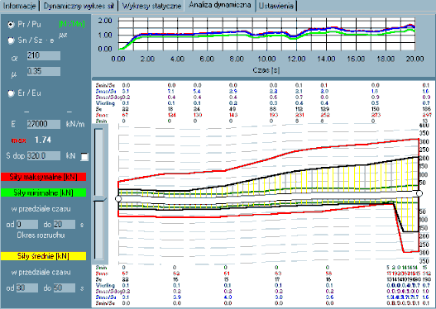Viewport: 436px width, 309px height.
Task: Click the max value 1.74
Action: (43, 140)
